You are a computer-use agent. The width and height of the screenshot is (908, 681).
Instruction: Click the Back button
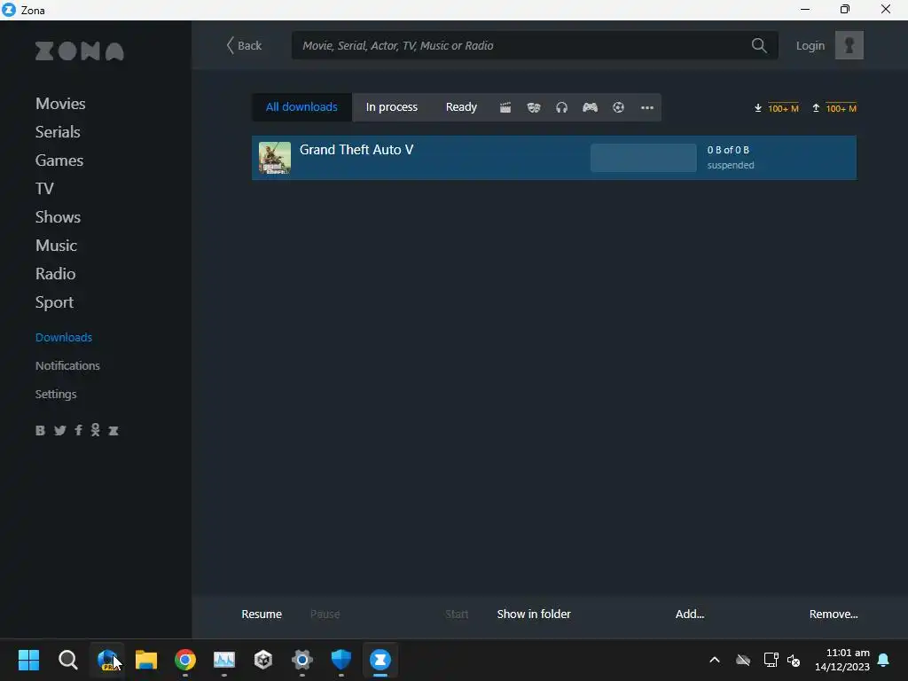(244, 45)
